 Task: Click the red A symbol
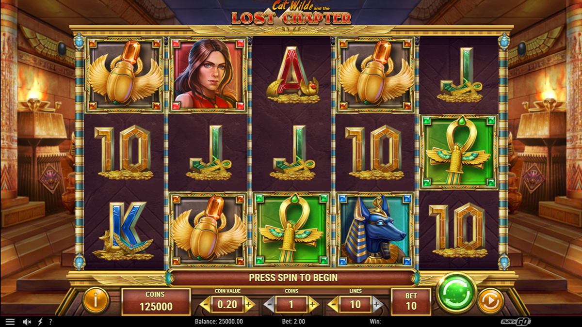point(291,75)
